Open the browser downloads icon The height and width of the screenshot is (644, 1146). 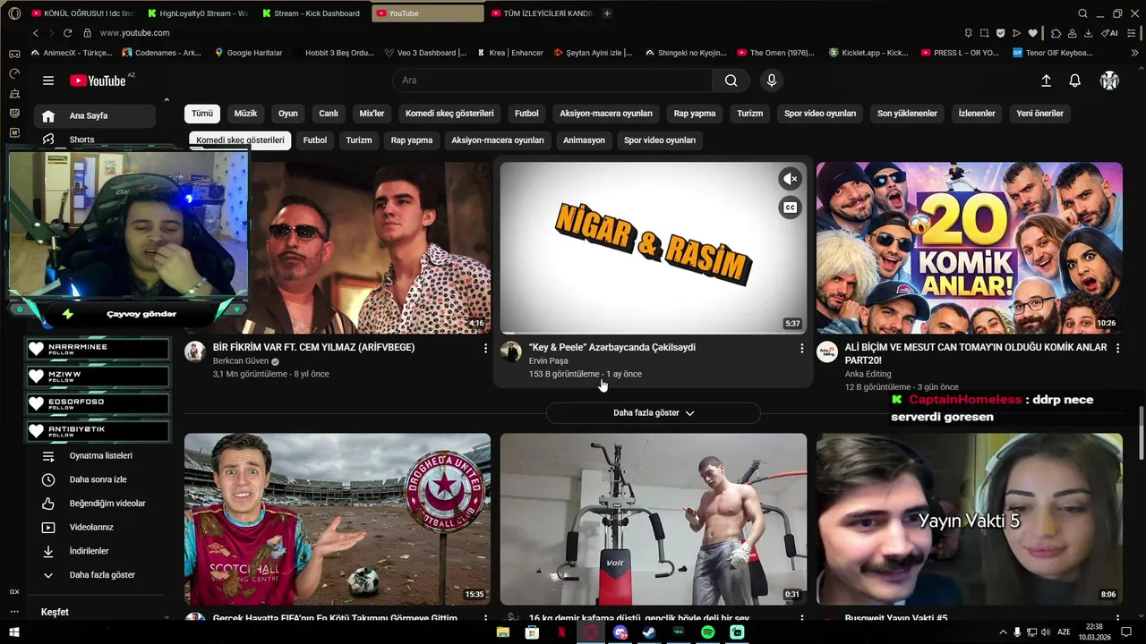1088,33
